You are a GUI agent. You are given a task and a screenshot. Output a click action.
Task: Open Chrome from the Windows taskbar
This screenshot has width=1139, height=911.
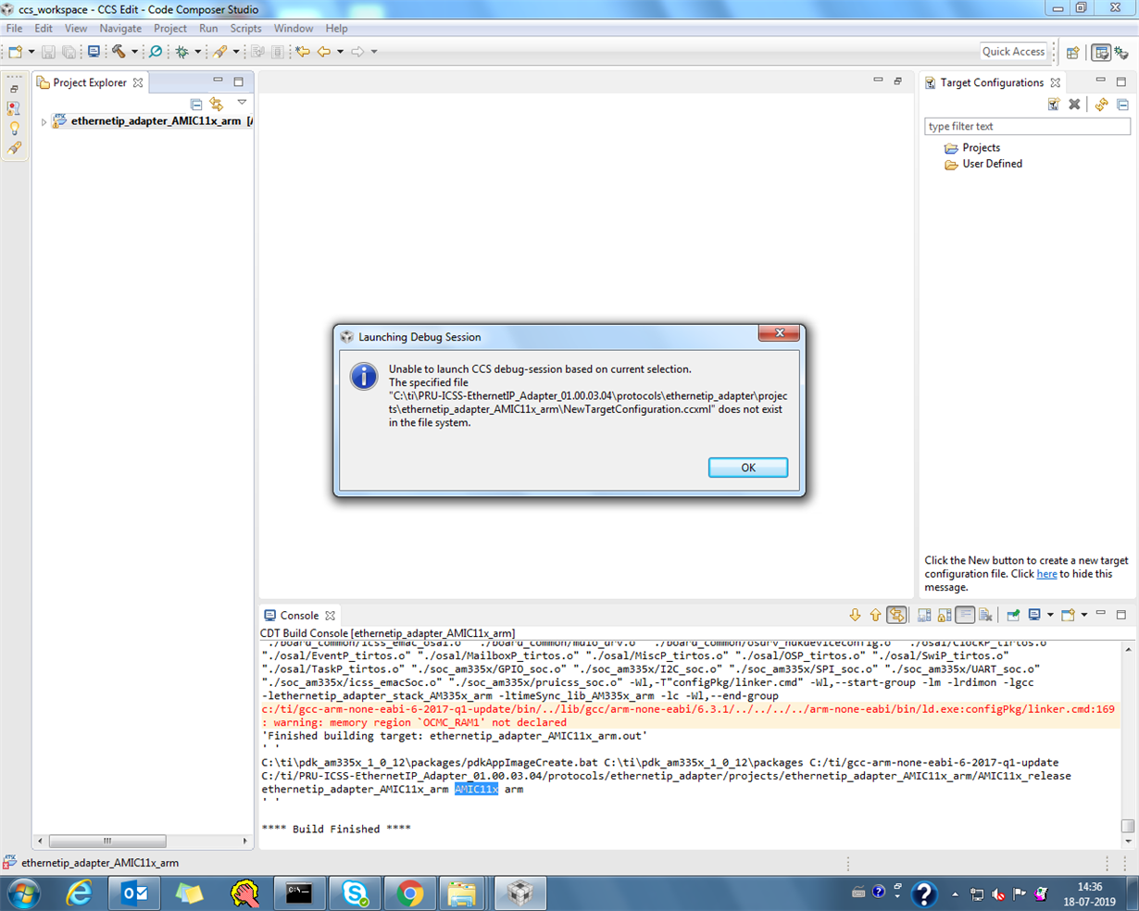point(409,892)
